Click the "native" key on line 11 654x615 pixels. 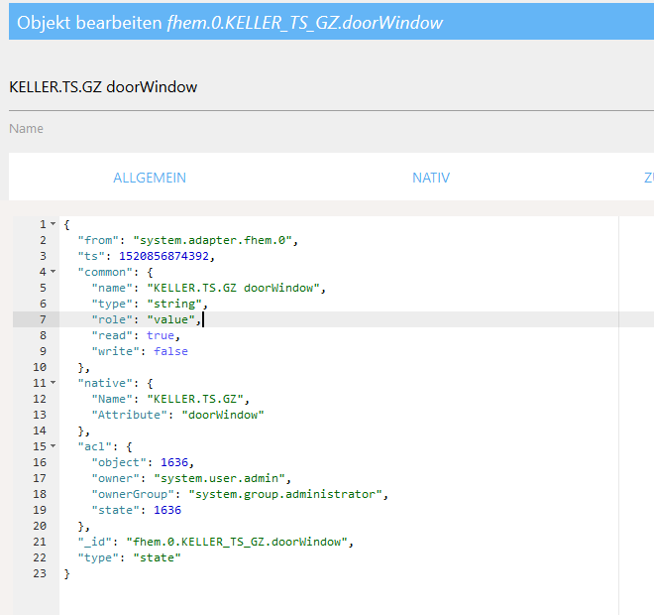pyautogui.click(x=105, y=383)
